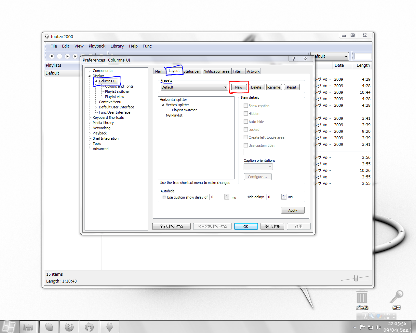
Task: Click the circular arrows taskbar icon
Action: tap(89, 327)
